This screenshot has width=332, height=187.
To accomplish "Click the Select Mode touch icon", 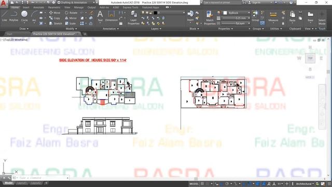I will [322, 18].
